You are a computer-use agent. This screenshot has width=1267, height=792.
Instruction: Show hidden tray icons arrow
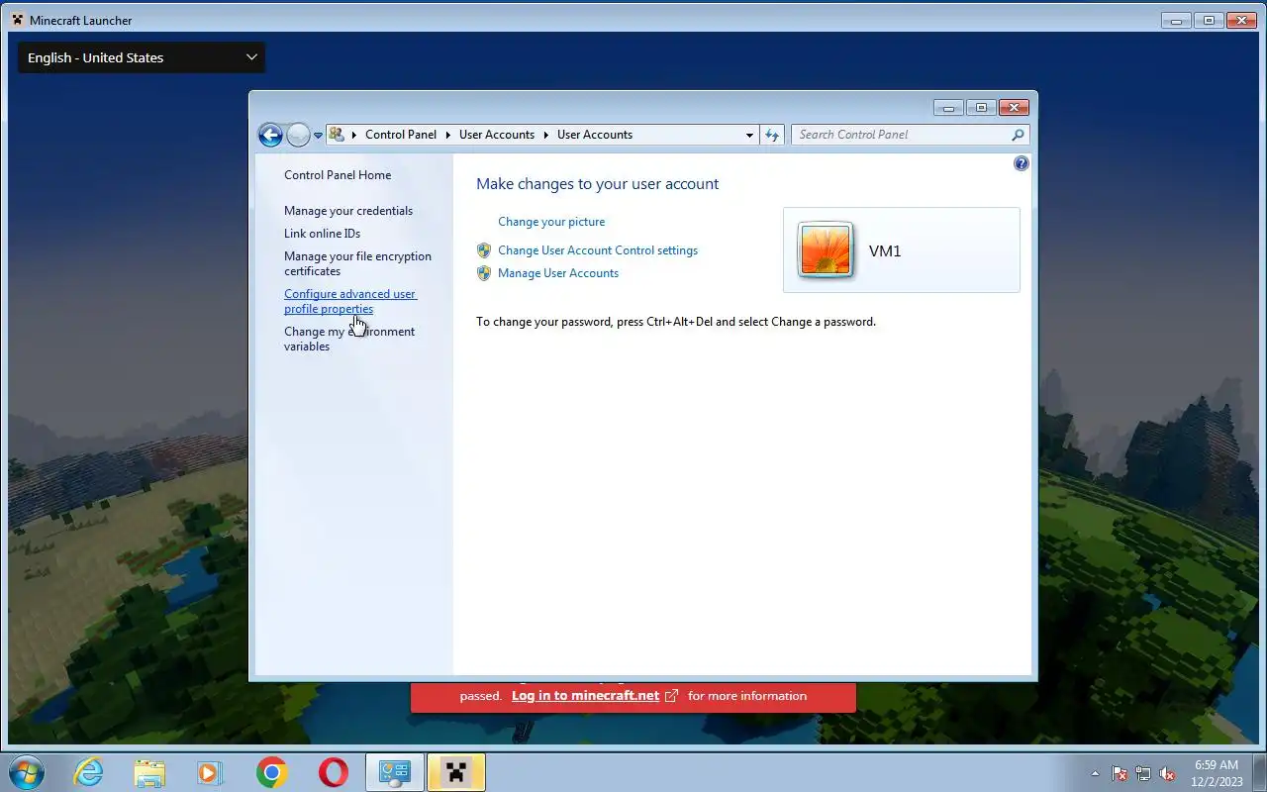[1095, 773]
